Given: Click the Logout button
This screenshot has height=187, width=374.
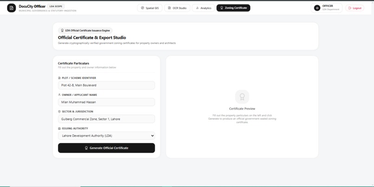Looking at the screenshot, I should pyautogui.click(x=355, y=8).
